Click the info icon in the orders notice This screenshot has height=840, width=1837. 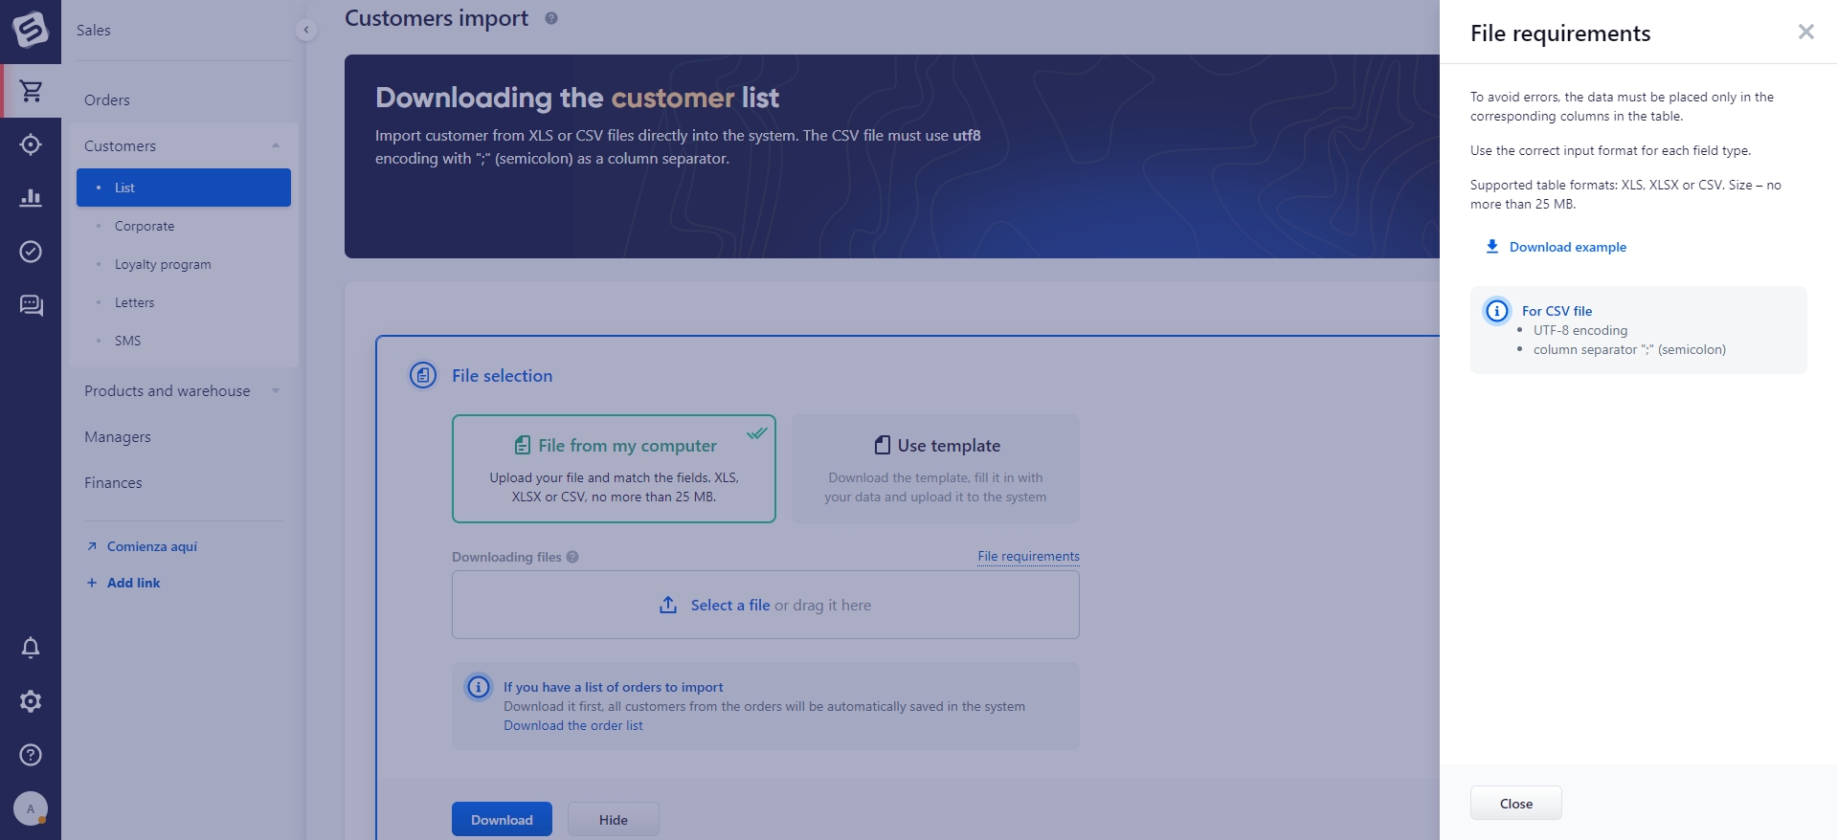(479, 687)
